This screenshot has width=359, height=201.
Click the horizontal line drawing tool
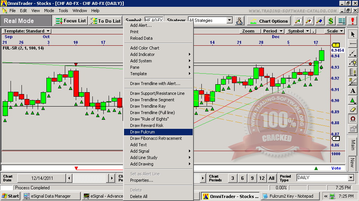(x=353, y=44)
